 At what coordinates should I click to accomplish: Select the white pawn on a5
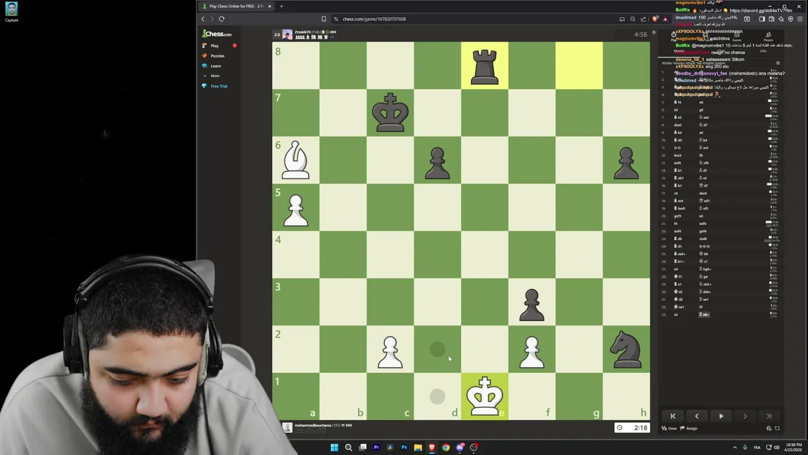click(x=295, y=210)
